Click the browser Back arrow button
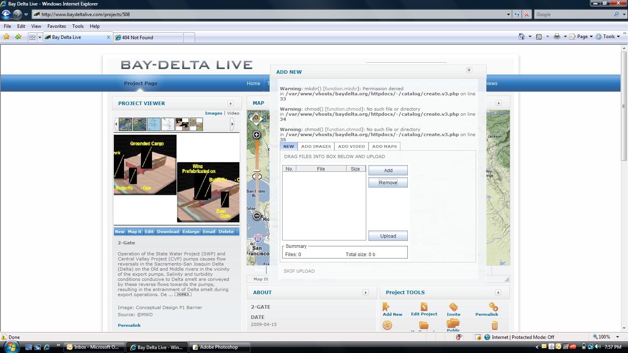 coord(6,15)
